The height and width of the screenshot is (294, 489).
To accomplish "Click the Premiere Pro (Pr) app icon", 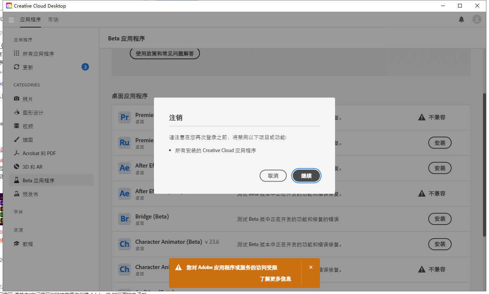I will point(125,117).
